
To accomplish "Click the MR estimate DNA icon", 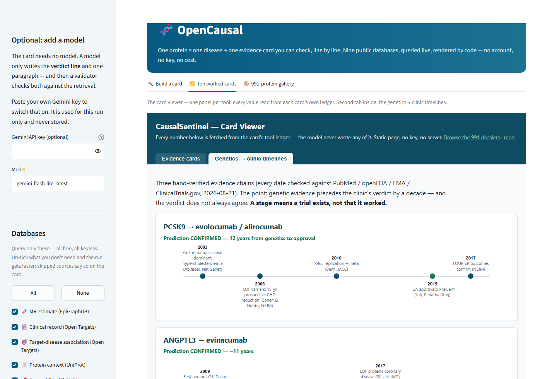I will click(x=24, y=311).
